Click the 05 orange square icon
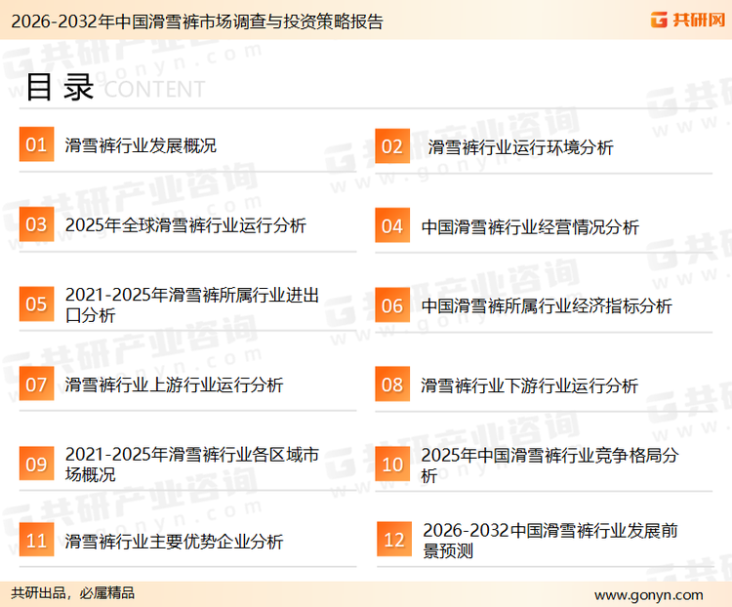The image size is (732, 607). coord(36,304)
